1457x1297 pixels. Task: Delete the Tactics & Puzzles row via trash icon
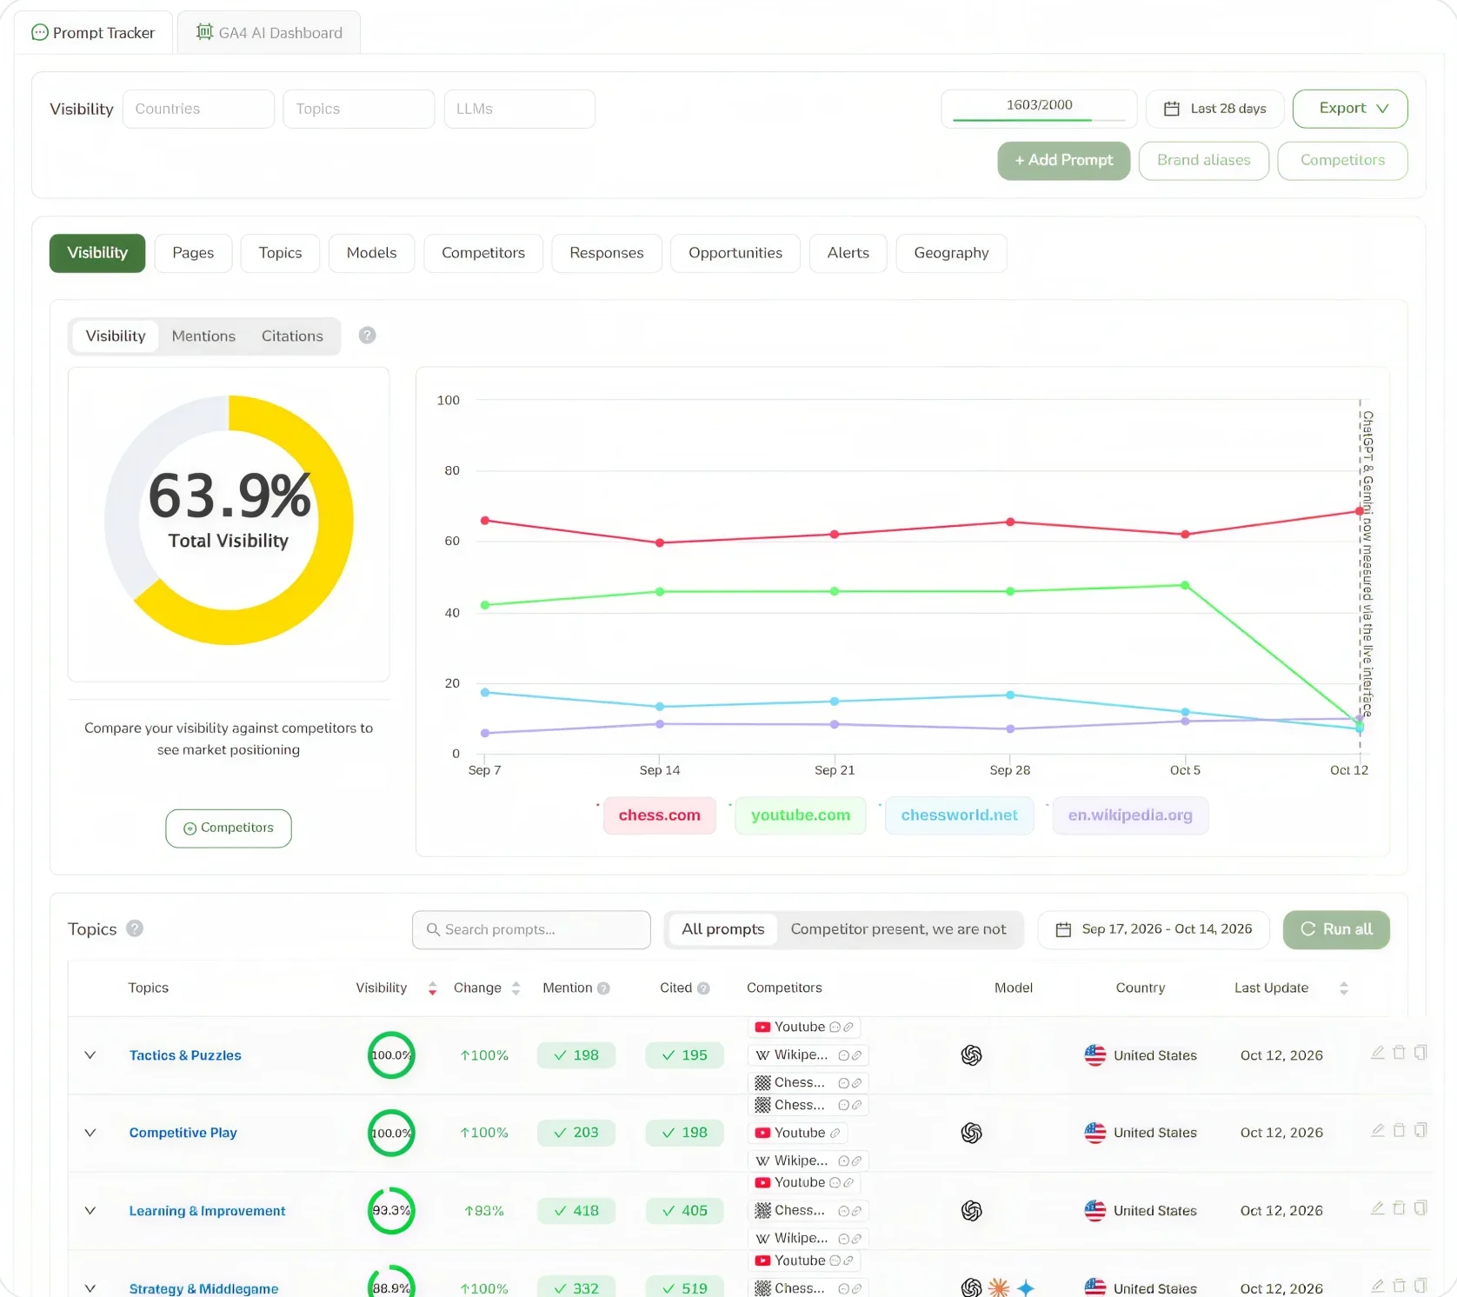click(x=1399, y=1053)
